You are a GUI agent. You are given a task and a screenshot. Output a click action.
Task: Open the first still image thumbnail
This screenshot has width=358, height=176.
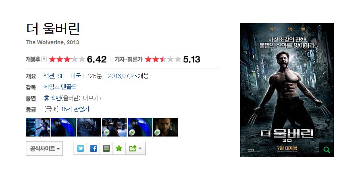click(38, 127)
